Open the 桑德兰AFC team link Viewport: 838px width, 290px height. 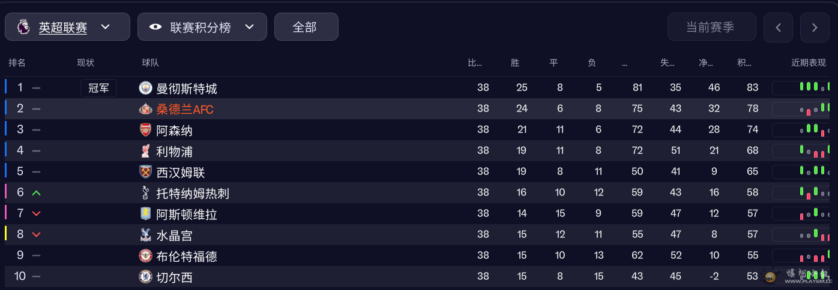click(184, 110)
